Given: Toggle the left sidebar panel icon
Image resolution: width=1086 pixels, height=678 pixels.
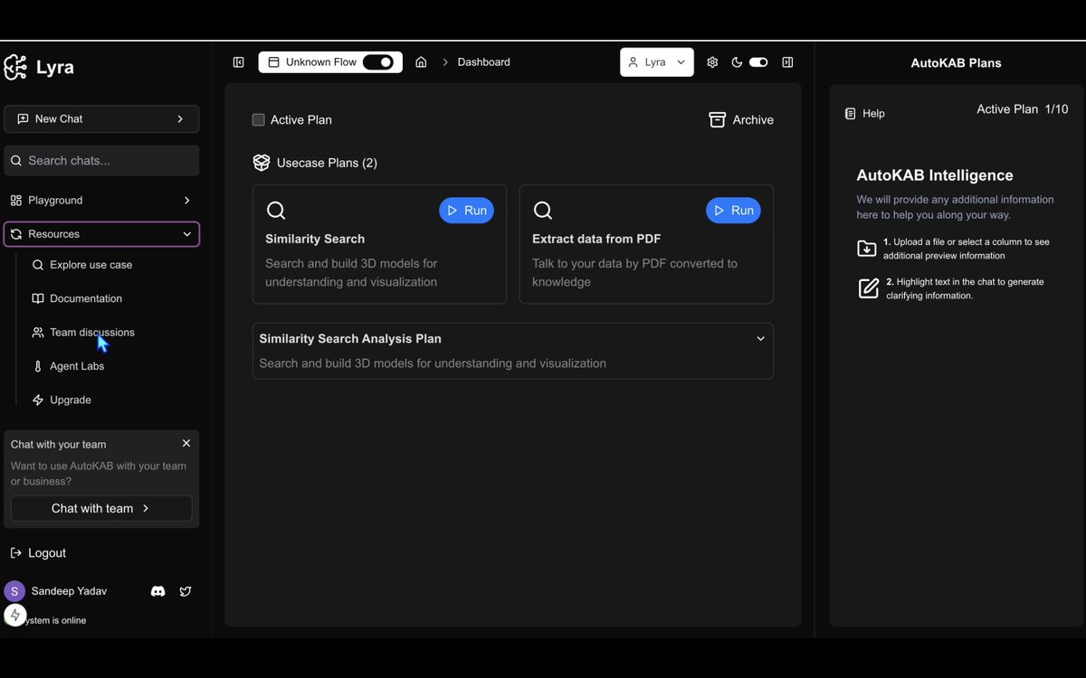Looking at the screenshot, I should [238, 62].
